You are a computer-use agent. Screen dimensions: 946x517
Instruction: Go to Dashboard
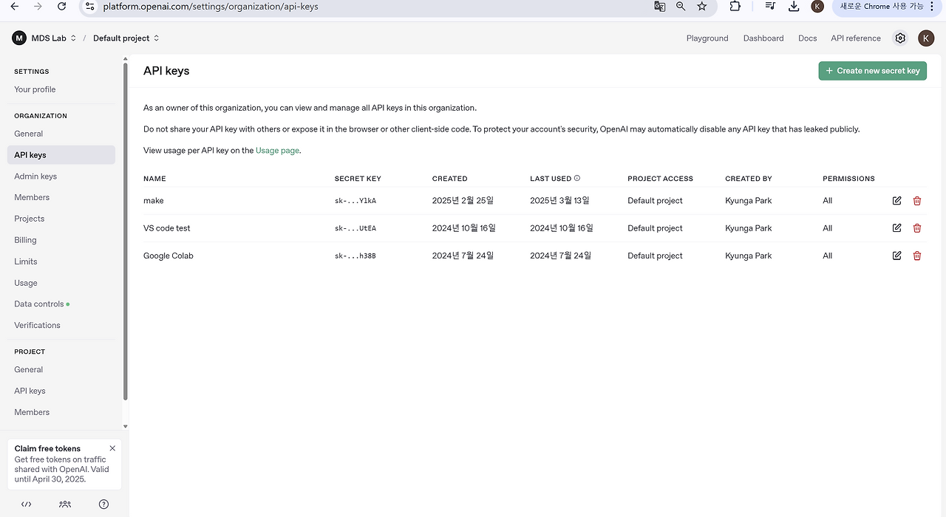(763, 38)
